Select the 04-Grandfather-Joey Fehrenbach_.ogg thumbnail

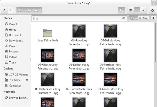110,80
